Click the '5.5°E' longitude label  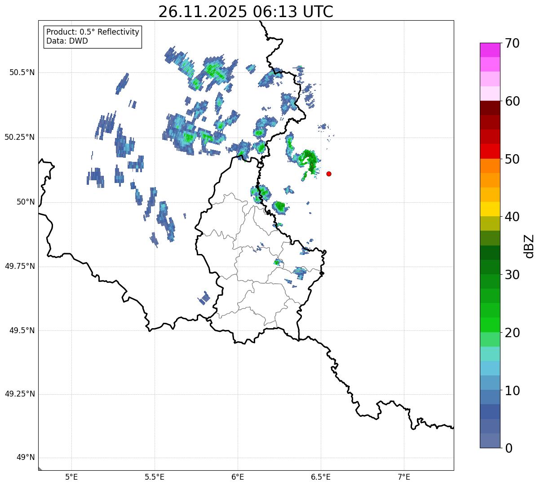click(155, 477)
